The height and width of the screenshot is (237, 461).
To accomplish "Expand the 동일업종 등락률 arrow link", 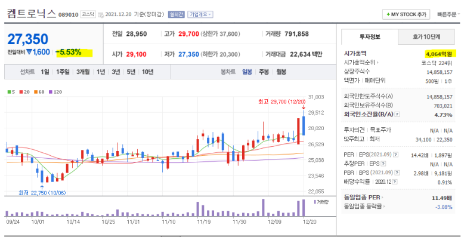I will [364, 207].
